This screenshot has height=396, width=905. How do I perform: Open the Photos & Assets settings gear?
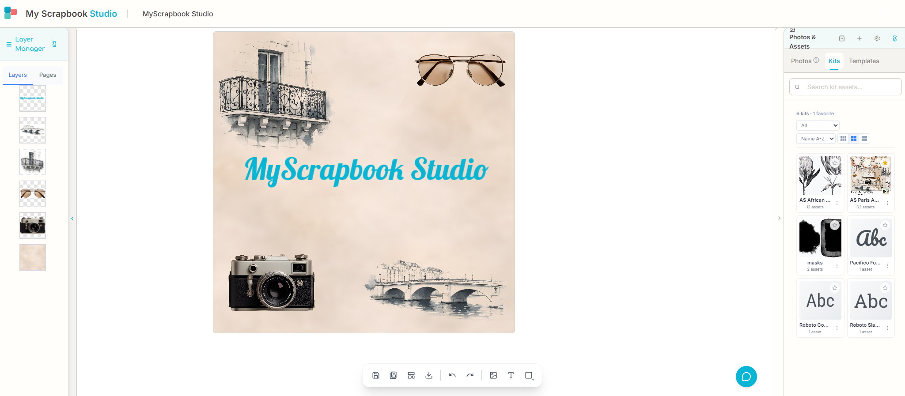click(x=877, y=38)
